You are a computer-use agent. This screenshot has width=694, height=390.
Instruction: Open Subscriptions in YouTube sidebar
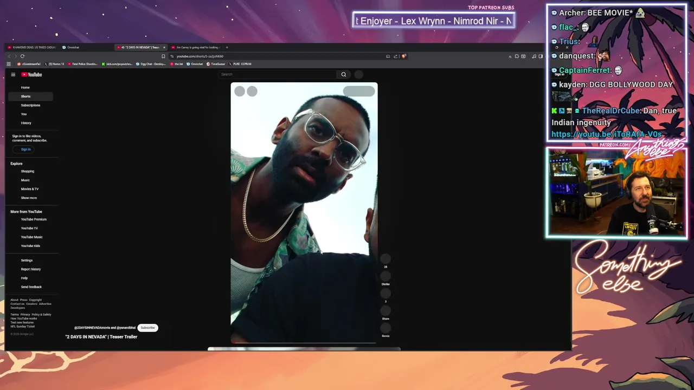pos(30,105)
